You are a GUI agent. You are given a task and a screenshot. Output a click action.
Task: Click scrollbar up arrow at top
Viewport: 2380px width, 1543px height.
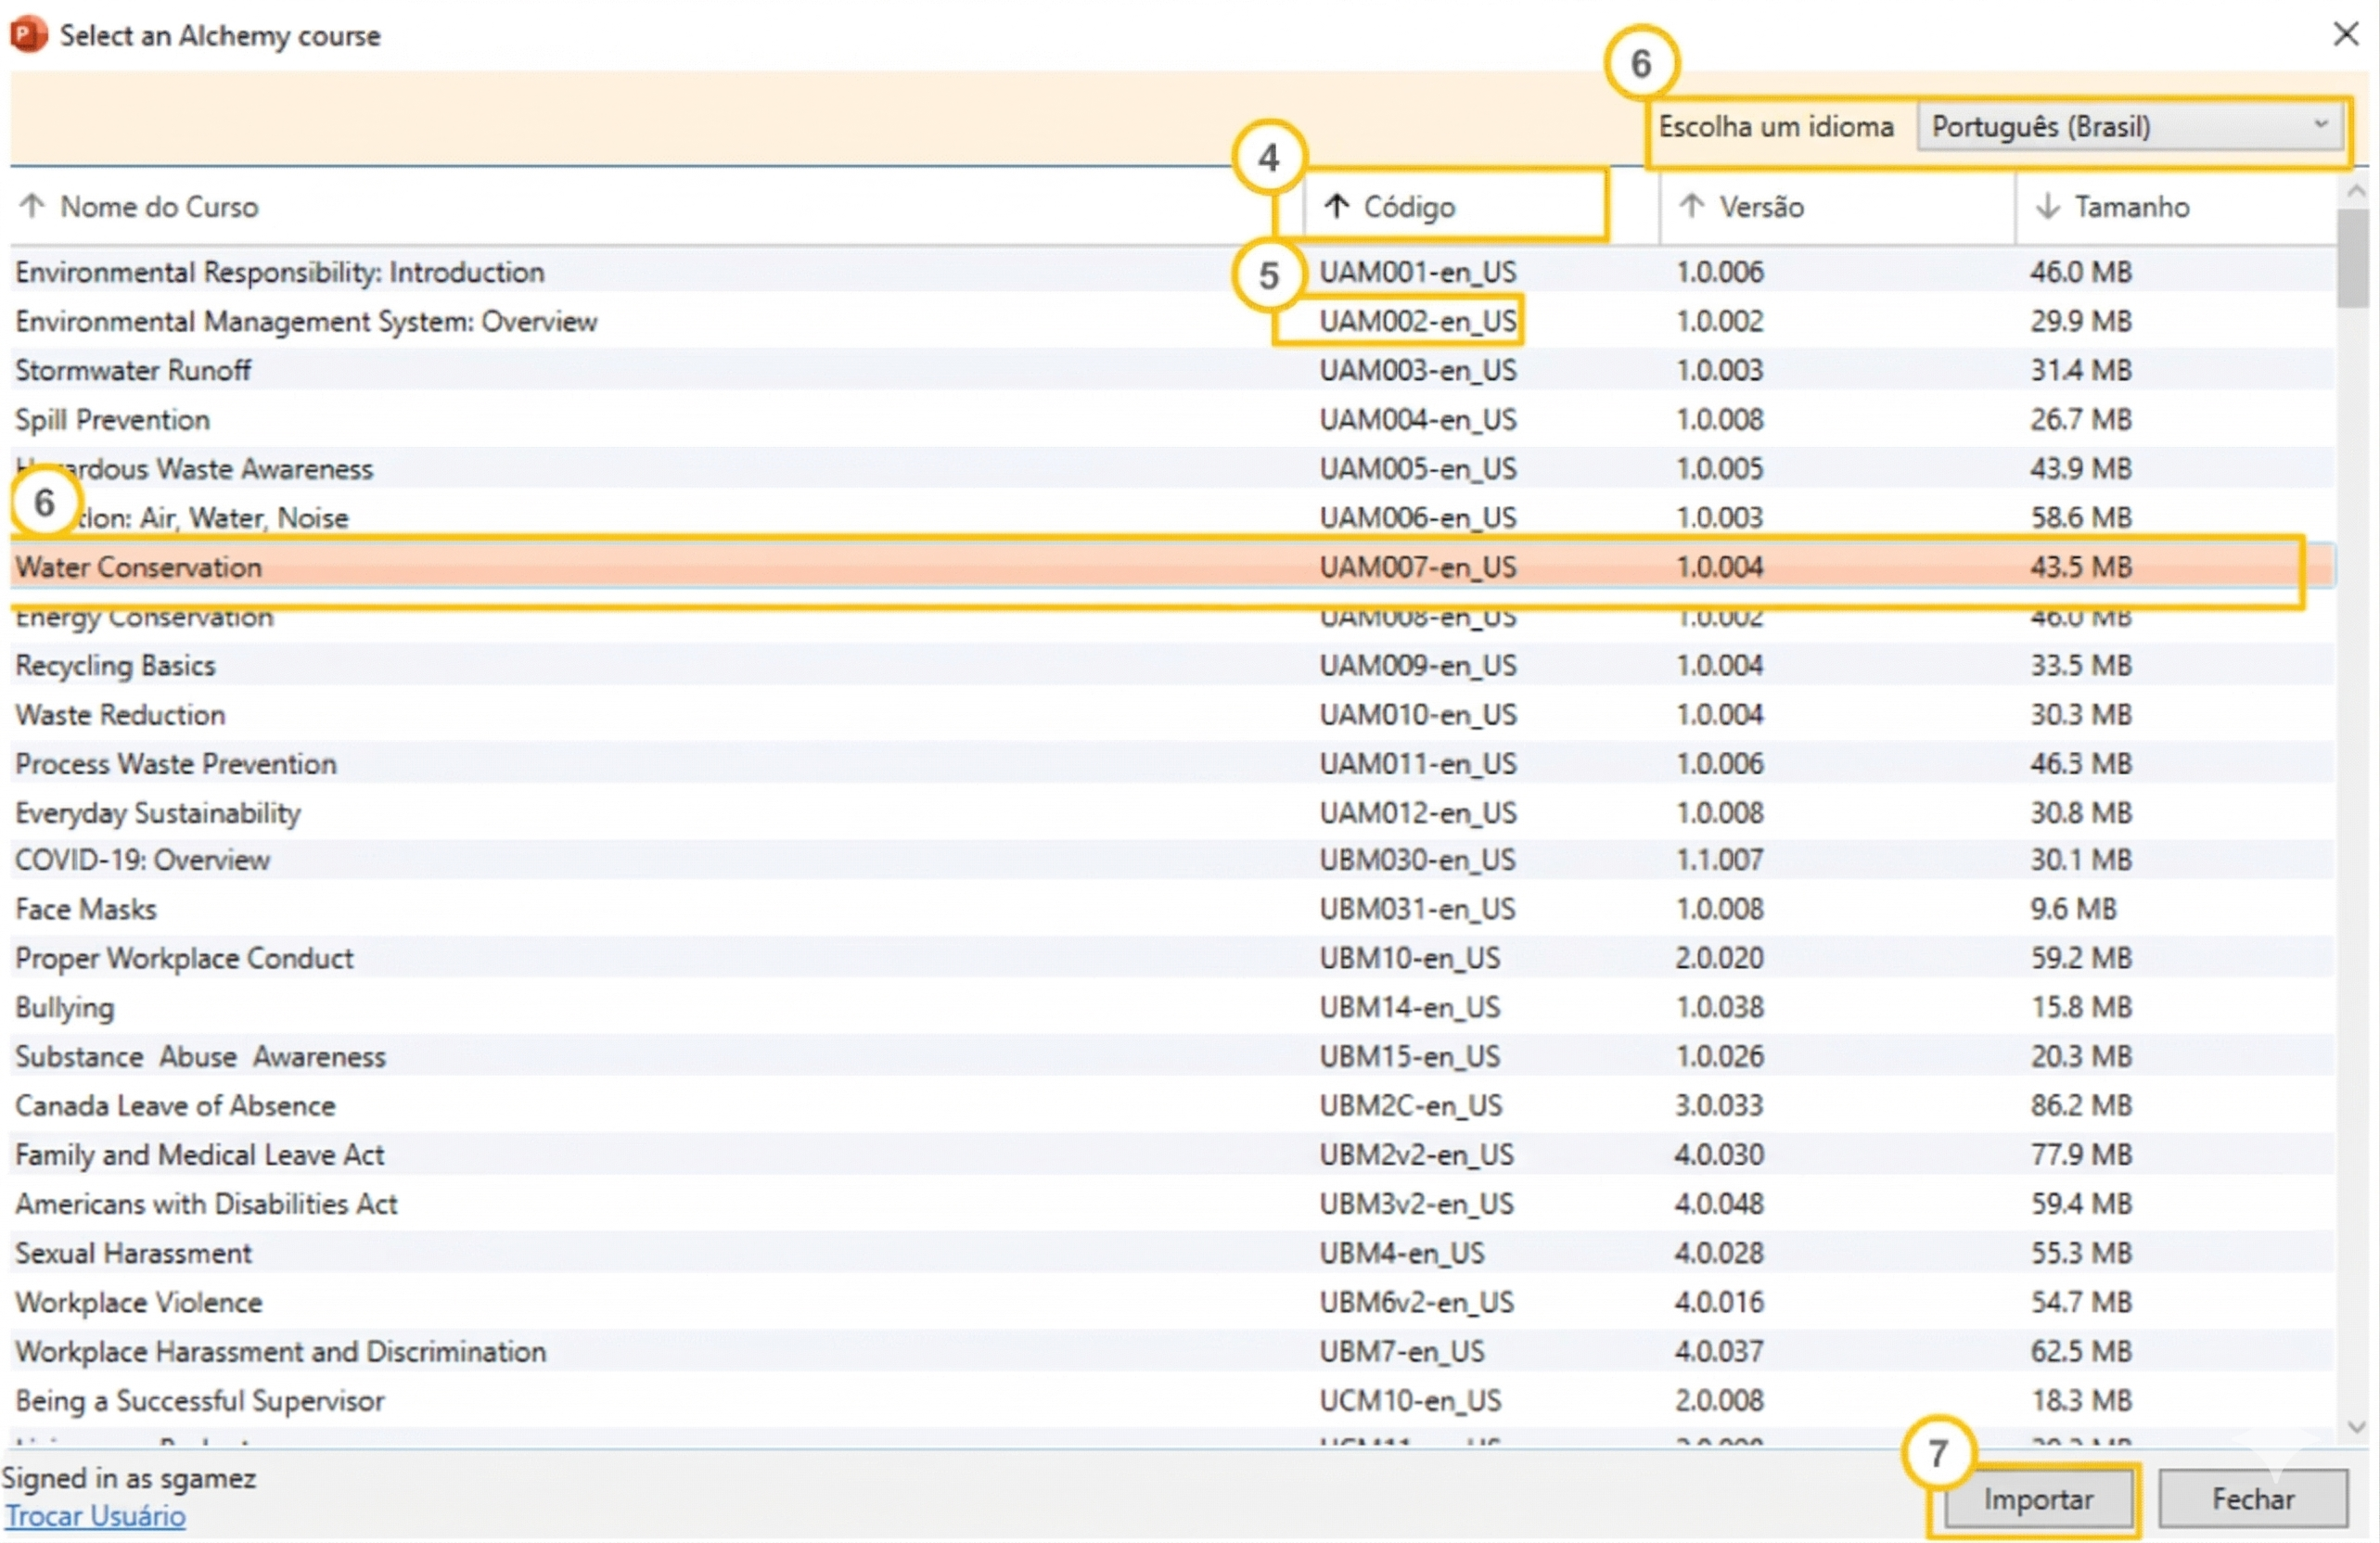click(2356, 191)
